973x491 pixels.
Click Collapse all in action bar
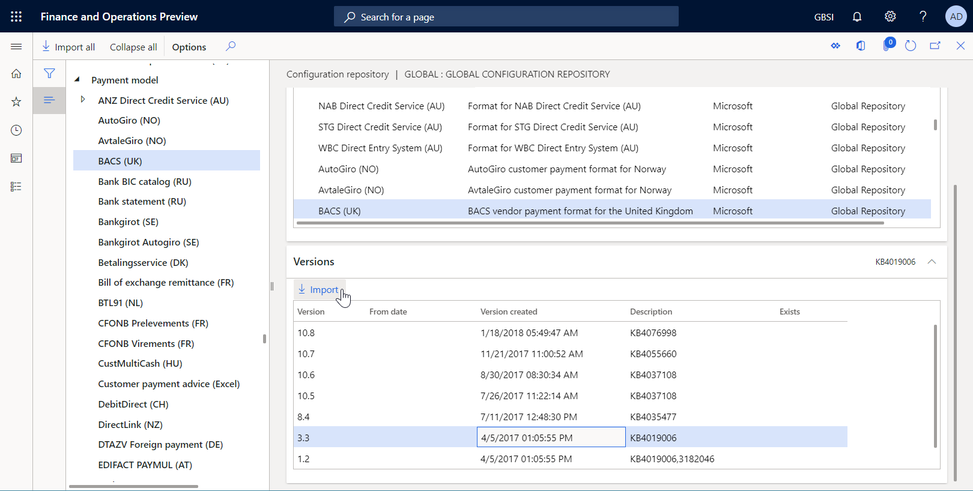point(133,47)
